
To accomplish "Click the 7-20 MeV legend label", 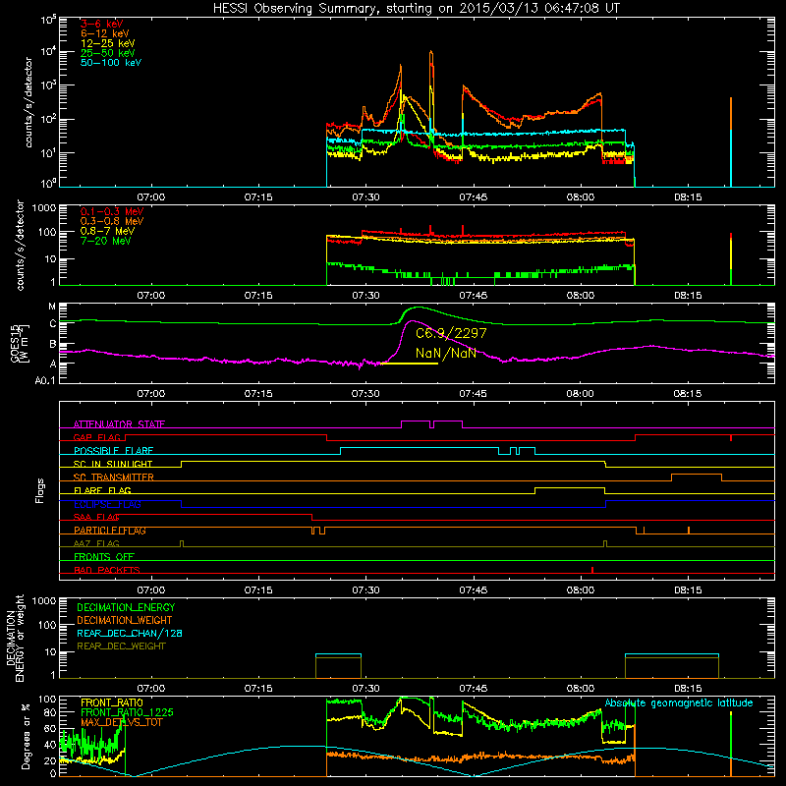I will pyautogui.click(x=105, y=241).
